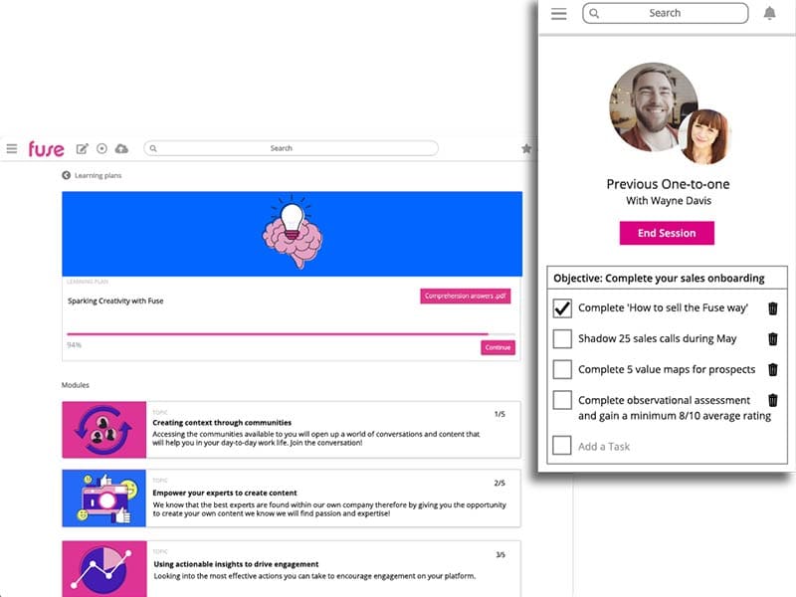Click the Fuse logo
Image resolution: width=796 pixels, height=597 pixels.
point(46,148)
